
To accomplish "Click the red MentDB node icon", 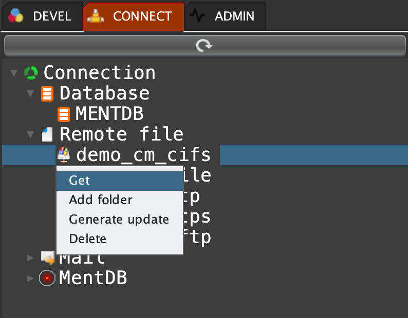I will click(x=47, y=278).
